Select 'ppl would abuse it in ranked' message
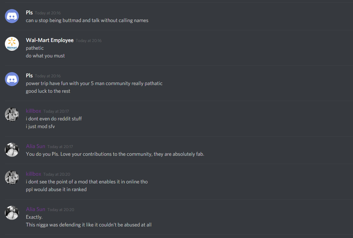Viewport: 353px width, 238px height. (x=56, y=190)
